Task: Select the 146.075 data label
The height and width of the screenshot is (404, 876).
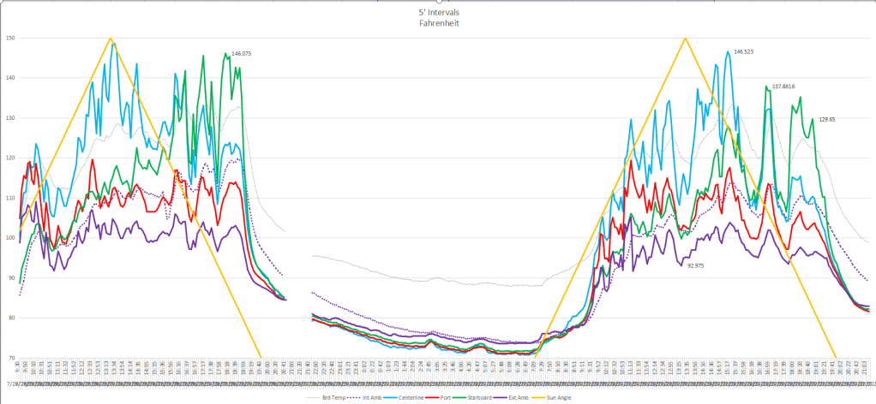Action: [241, 54]
